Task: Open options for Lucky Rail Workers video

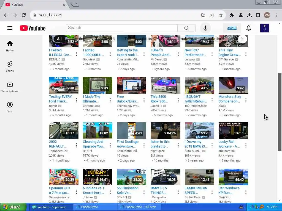Action: (x=246, y=145)
